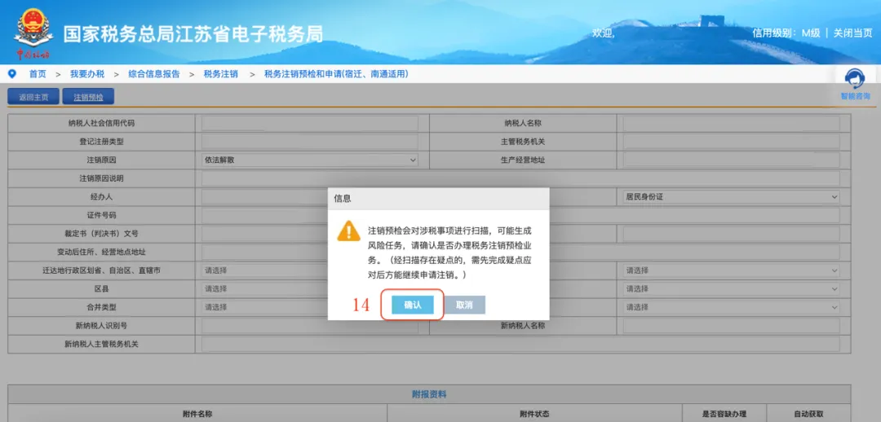The width and height of the screenshot is (881, 422).
Task: Click the 注销预检 button
Action: click(88, 97)
